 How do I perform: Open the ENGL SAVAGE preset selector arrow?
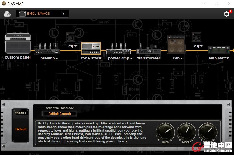click(64, 14)
